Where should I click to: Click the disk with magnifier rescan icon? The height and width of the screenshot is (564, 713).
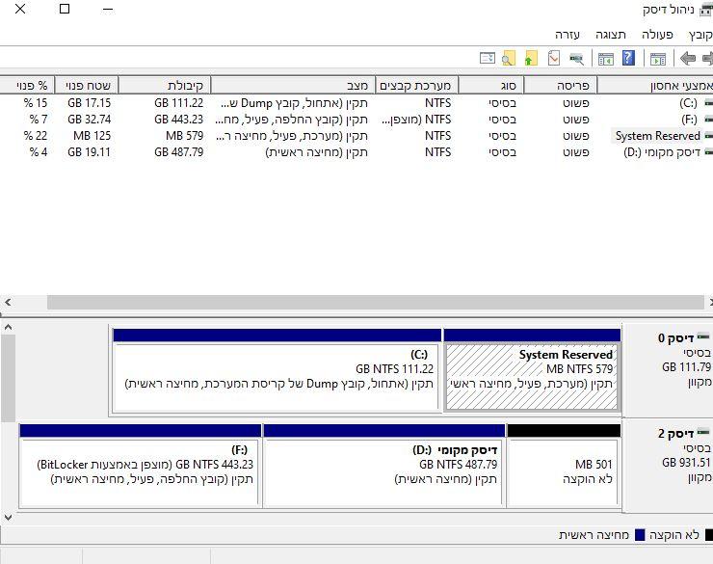576,59
